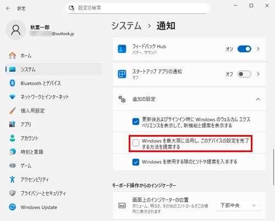Open the アクセシビリティ figure icon

tap(12, 179)
